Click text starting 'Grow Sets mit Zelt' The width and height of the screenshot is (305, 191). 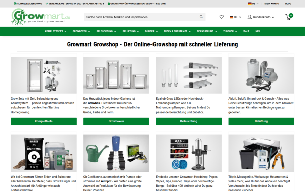coord(42,105)
